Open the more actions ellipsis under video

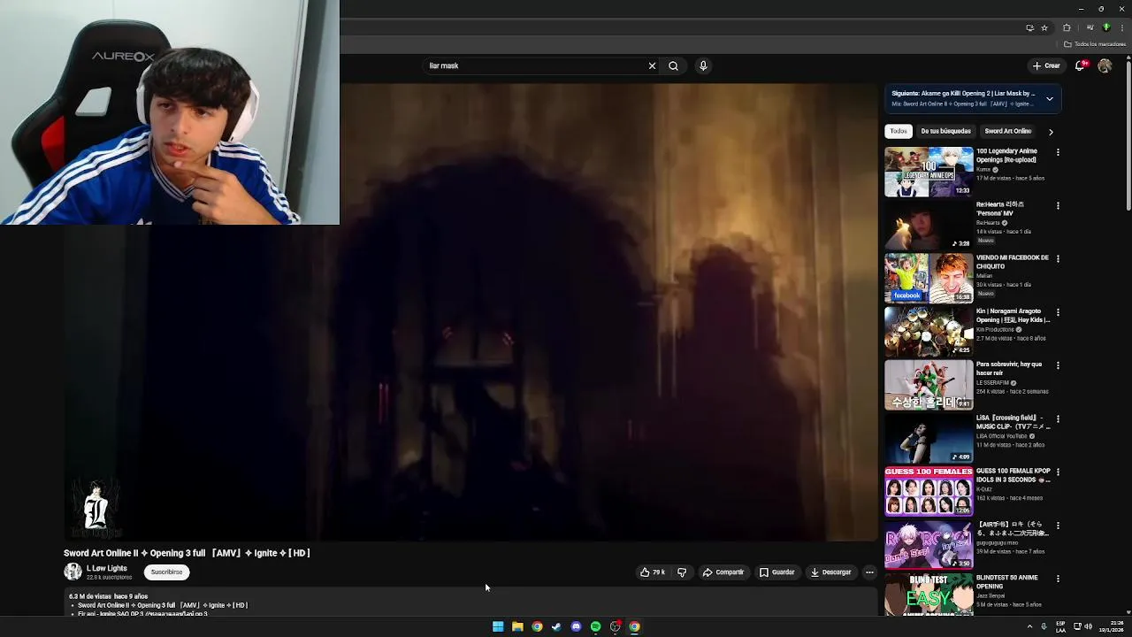click(x=869, y=572)
